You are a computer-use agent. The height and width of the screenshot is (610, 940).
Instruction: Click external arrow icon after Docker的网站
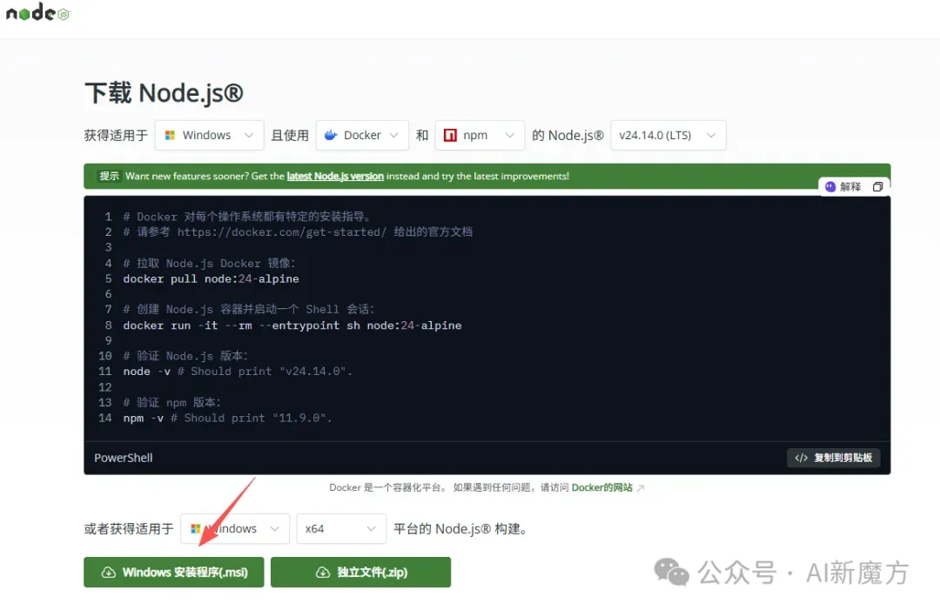click(x=641, y=488)
